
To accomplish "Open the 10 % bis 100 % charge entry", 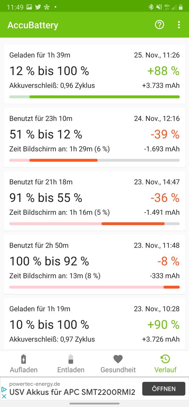I will tap(94, 323).
